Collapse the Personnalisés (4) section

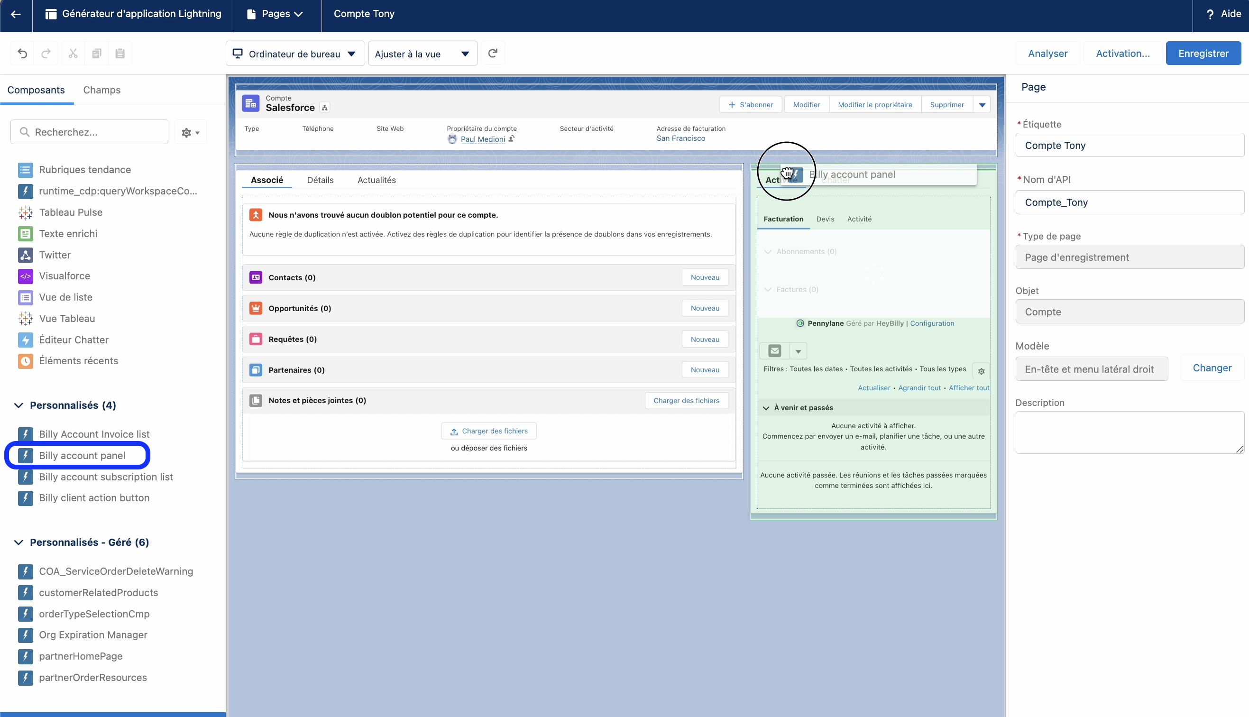18,405
